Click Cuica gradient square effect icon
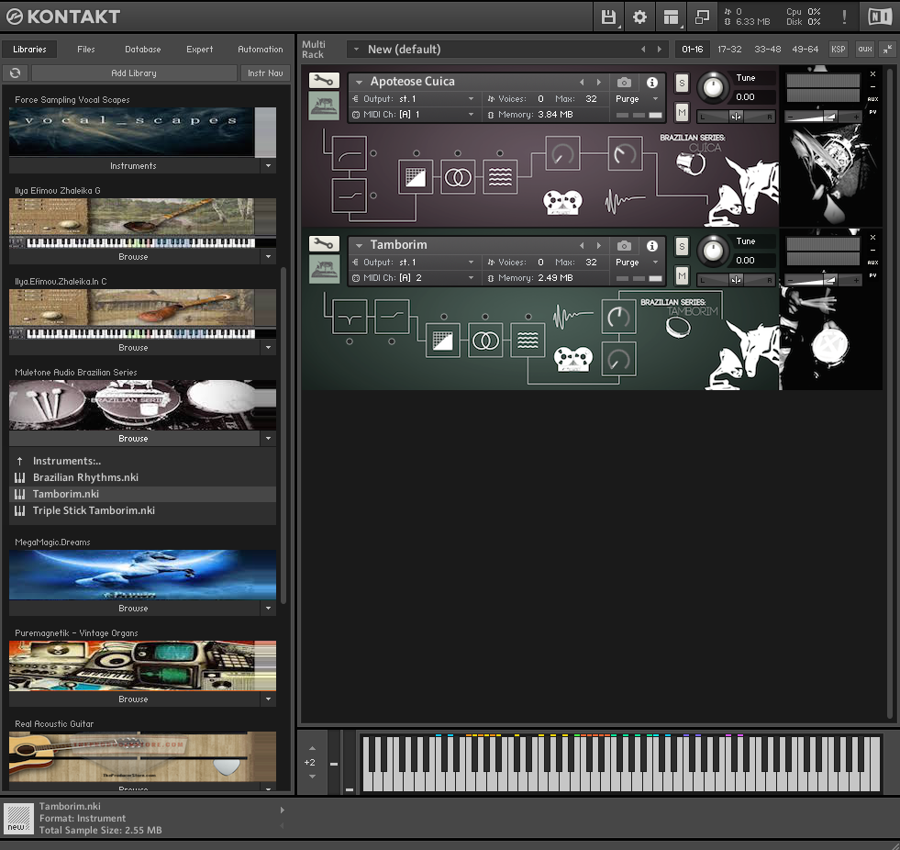The width and height of the screenshot is (900, 850). [x=416, y=177]
